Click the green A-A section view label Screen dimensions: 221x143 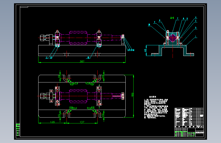pos(172,18)
